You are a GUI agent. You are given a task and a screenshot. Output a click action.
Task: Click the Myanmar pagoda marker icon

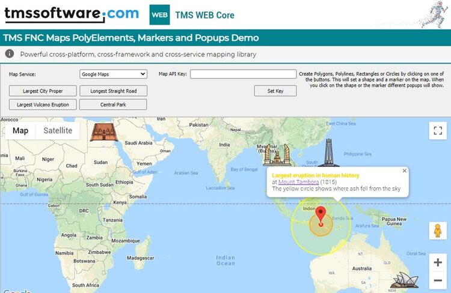point(277,154)
